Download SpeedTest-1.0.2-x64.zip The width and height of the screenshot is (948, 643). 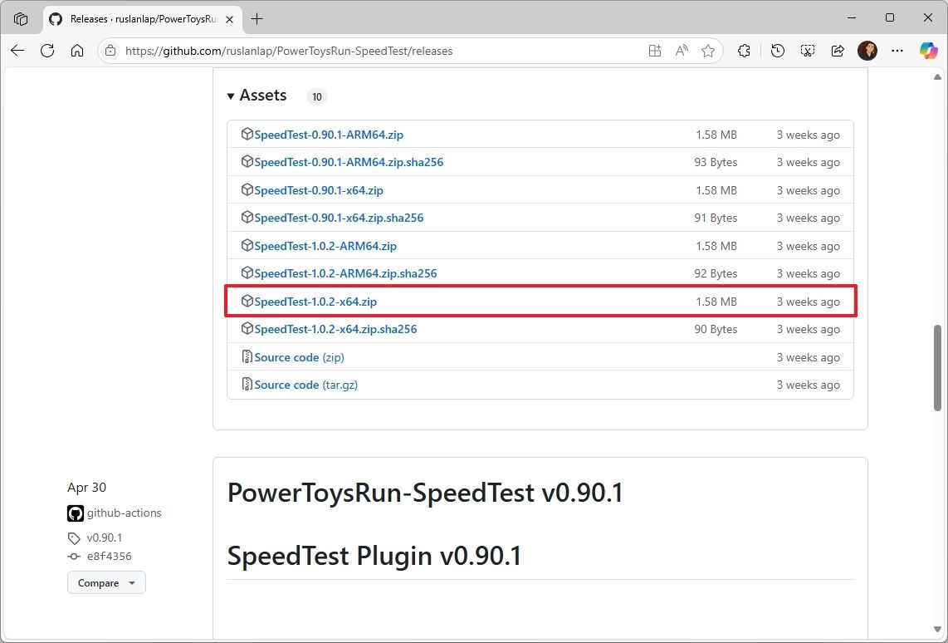click(x=315, y=302)
